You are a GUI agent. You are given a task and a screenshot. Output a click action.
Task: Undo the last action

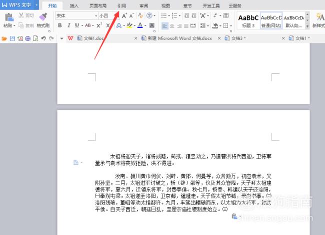click(43, 38)
